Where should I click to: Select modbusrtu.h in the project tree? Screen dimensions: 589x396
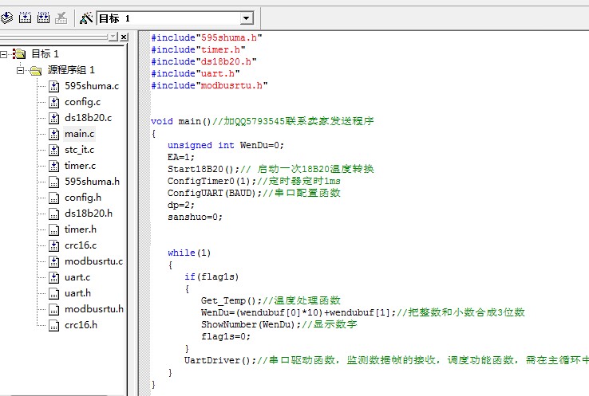pyautogui.click(x=94, y=309)
